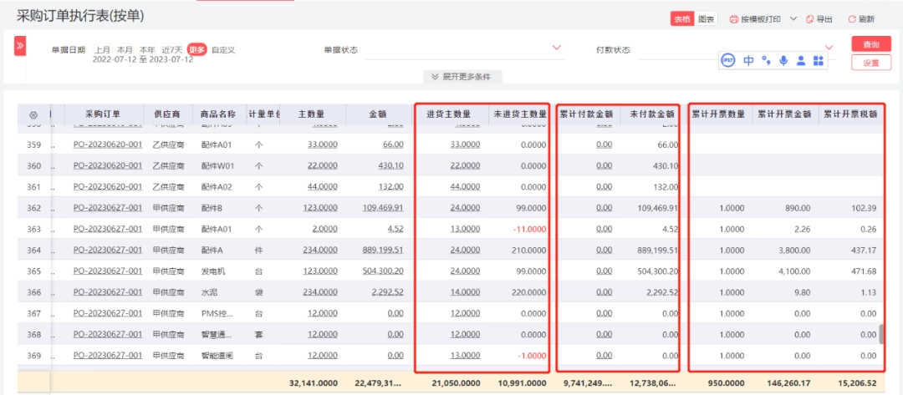Image resolution: width=903 pixels, height=395 pixels.
Task: Click amount 889,199.51 link in row 364
Action: pyautogui.click(x=383, y=250)
